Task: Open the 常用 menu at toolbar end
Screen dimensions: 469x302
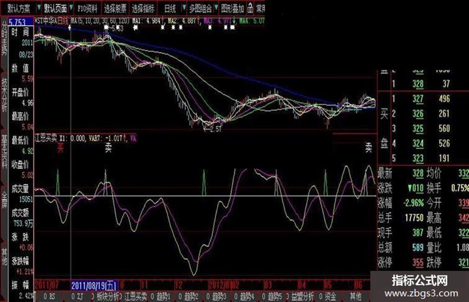Action: click(x=260, y=8)
